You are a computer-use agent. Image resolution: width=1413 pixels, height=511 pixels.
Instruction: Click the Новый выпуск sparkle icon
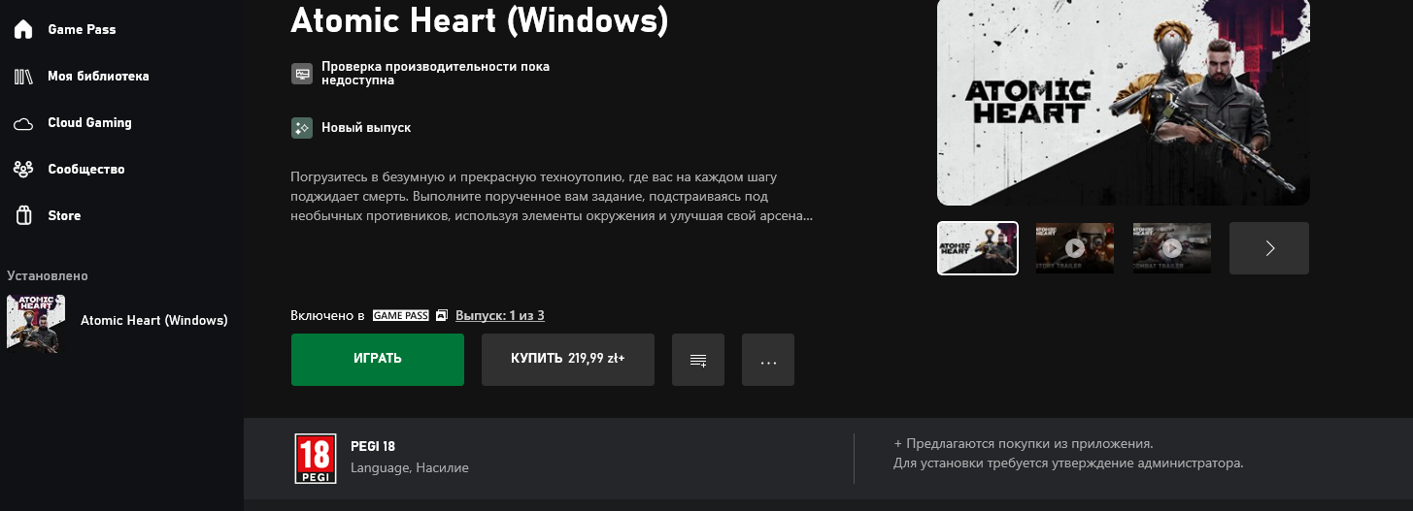[302, 128]
